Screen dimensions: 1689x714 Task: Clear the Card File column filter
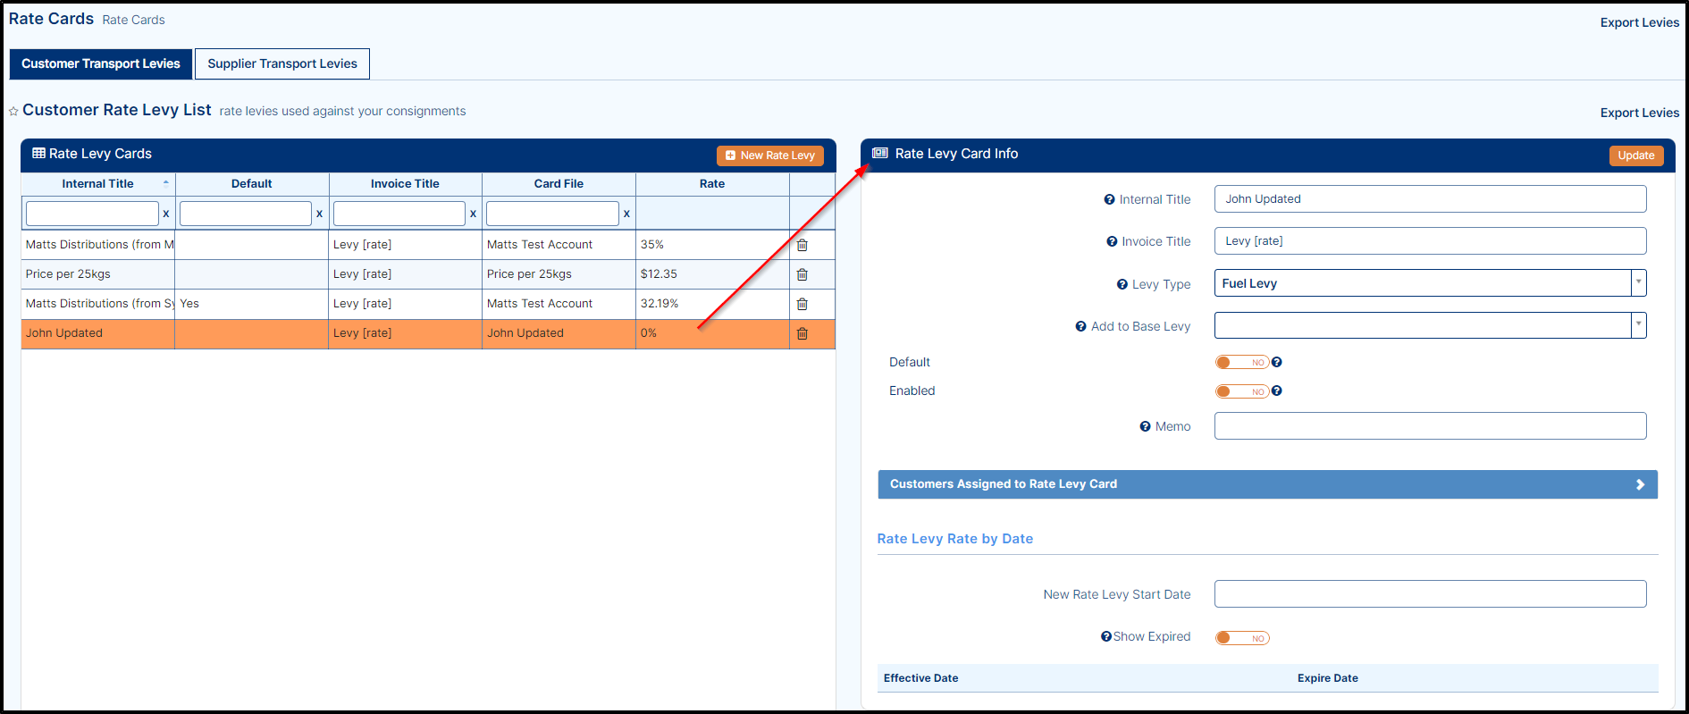626,214
